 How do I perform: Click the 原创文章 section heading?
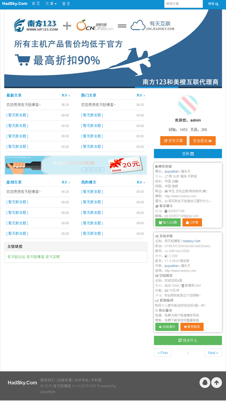(14, 182)
